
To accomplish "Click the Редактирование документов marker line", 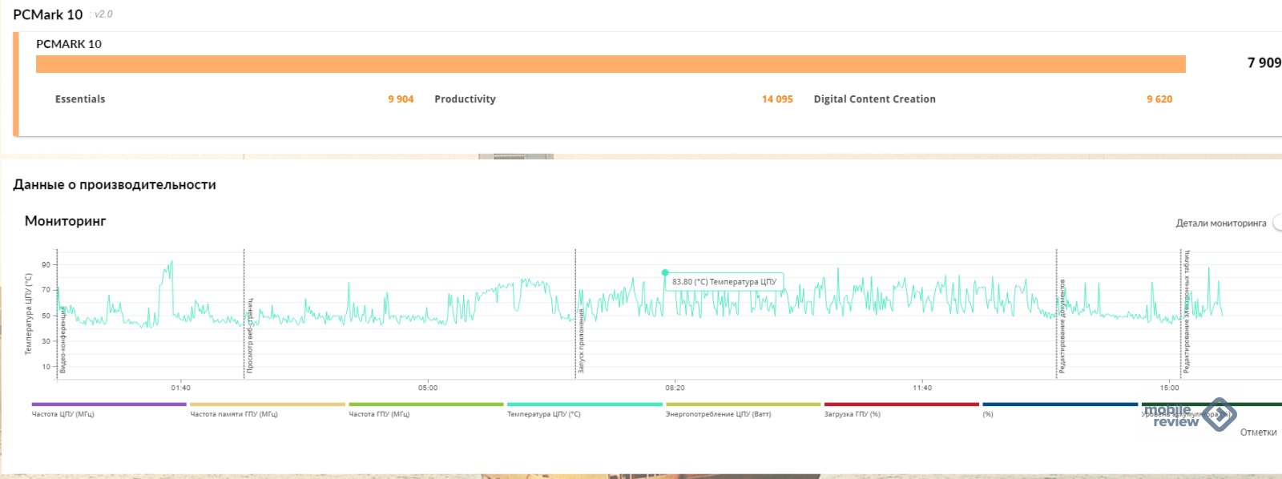I will pos(1057,320).
